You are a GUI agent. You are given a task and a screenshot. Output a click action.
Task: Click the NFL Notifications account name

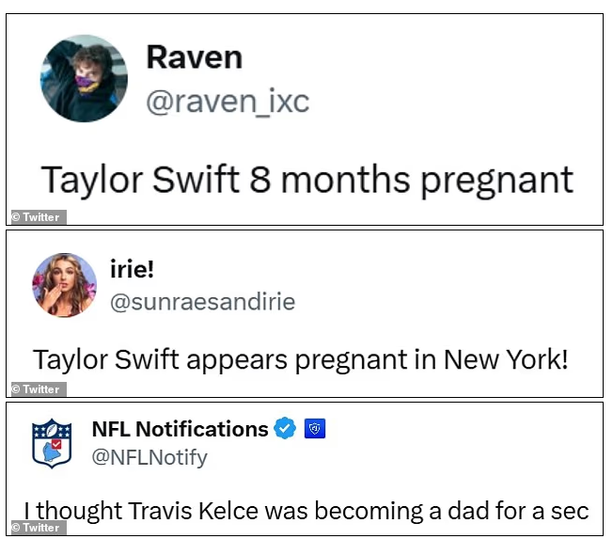pyautogui.click(x=181, y=429)
